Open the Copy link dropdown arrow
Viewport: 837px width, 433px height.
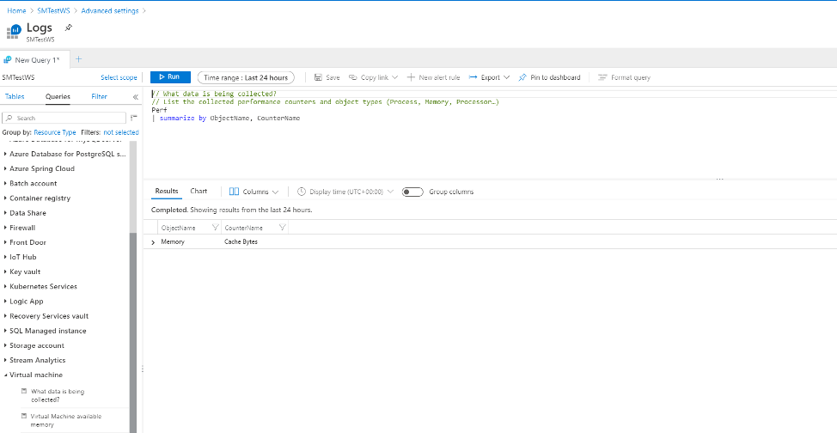(395, 77)
